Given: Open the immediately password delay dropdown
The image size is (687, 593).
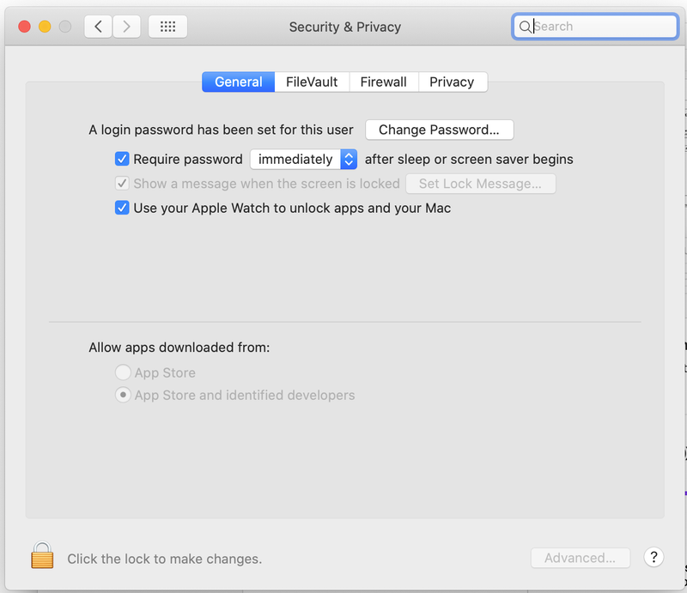Looking at the screenshot, I should [x=303, y=159].
